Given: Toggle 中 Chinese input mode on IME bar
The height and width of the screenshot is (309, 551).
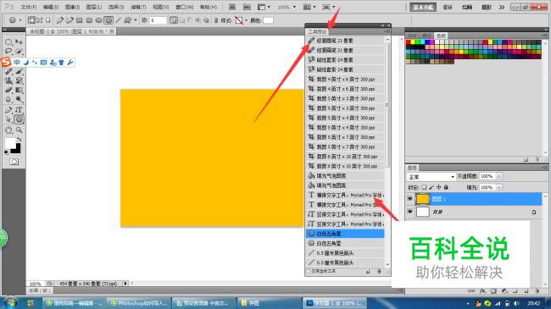Looking at the screenshot, I should pos(17,63).
